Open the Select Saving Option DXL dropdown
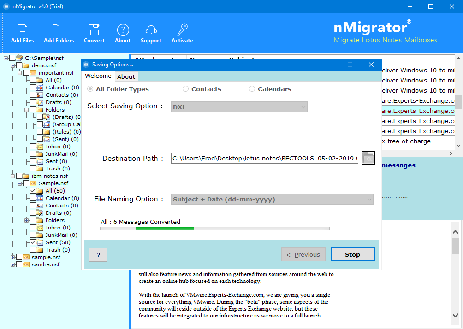Viewport: 463px width, 329px height. 239,107
